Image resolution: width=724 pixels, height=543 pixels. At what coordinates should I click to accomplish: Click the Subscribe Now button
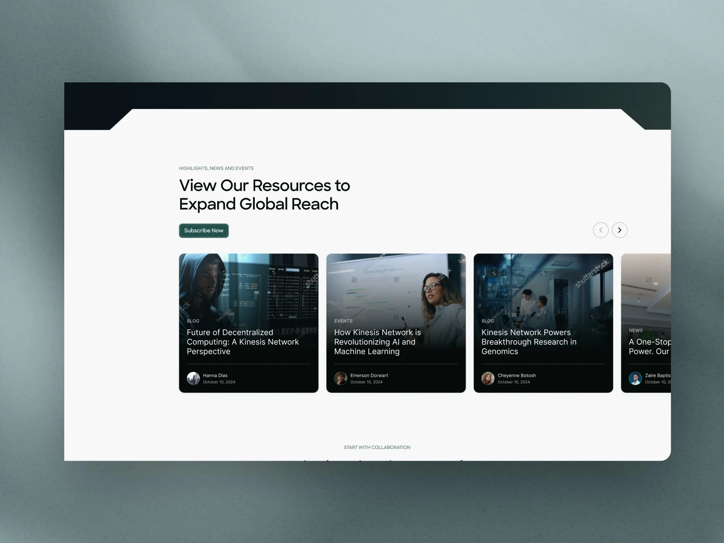204,230
